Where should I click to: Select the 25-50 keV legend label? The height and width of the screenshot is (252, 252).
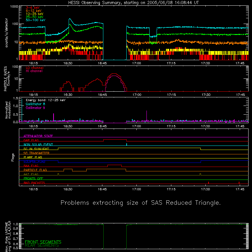[35, 17]
